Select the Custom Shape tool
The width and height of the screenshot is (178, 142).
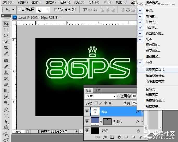pyautogui.click(x=6, y=127)
